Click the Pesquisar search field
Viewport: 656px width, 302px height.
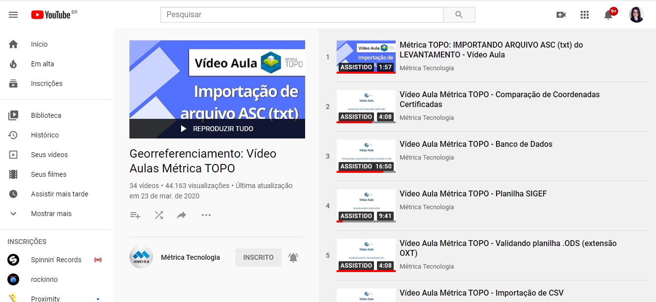[302, 15]
